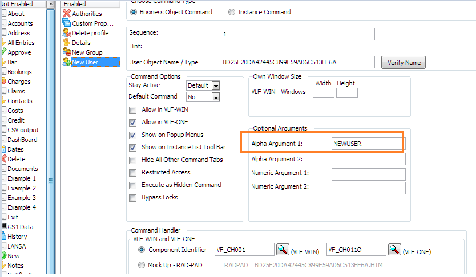Screen dimensions: 476x277
Task: Click the Alpha Argument 1 field
Action: pos(368,144)
